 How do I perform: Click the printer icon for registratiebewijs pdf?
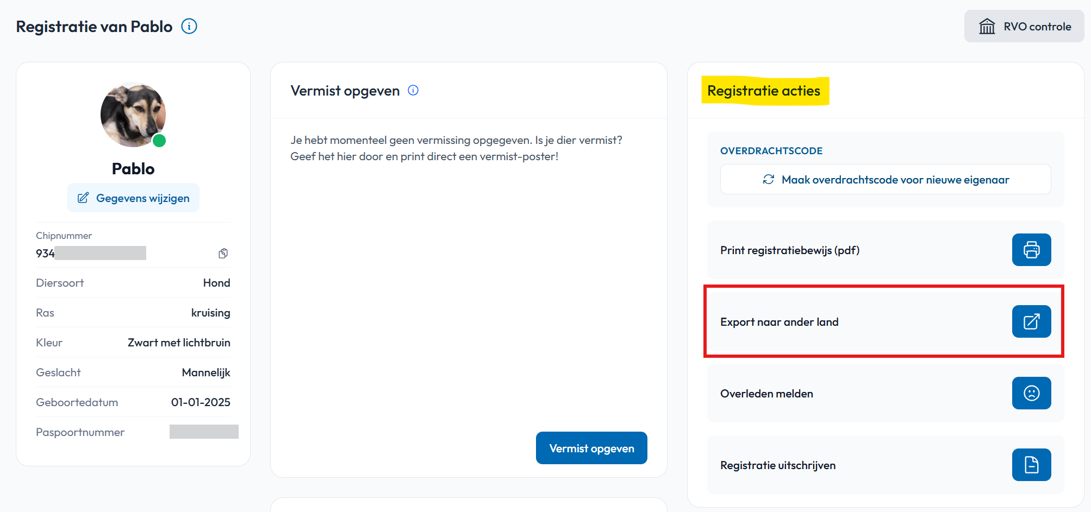pyautogui.click(x=1031, y=250)
